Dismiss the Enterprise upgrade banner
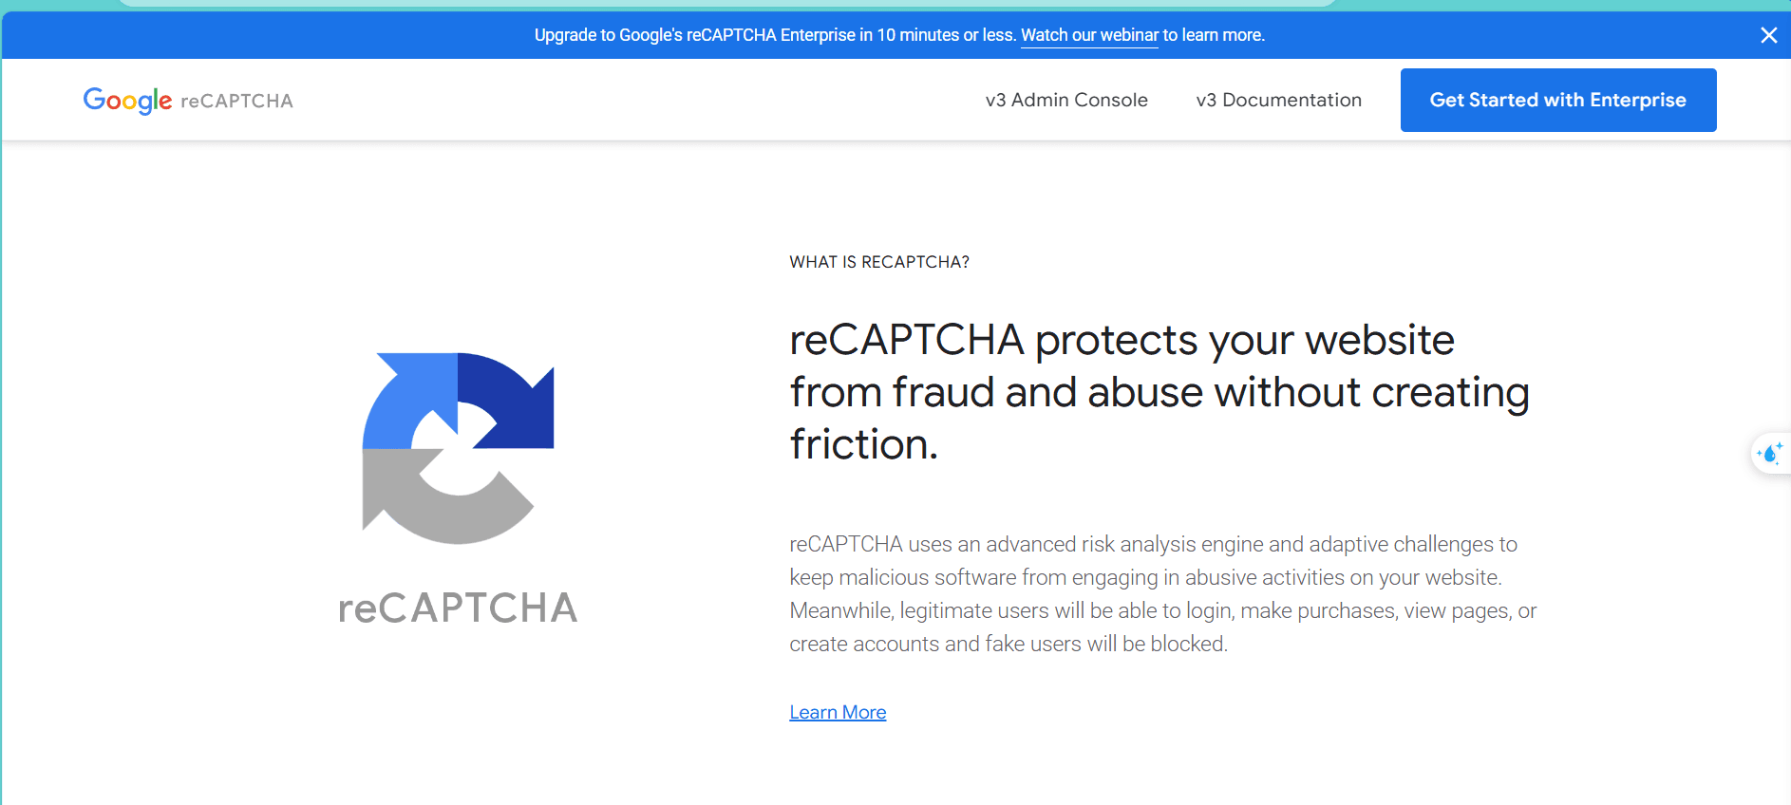 1768,35
